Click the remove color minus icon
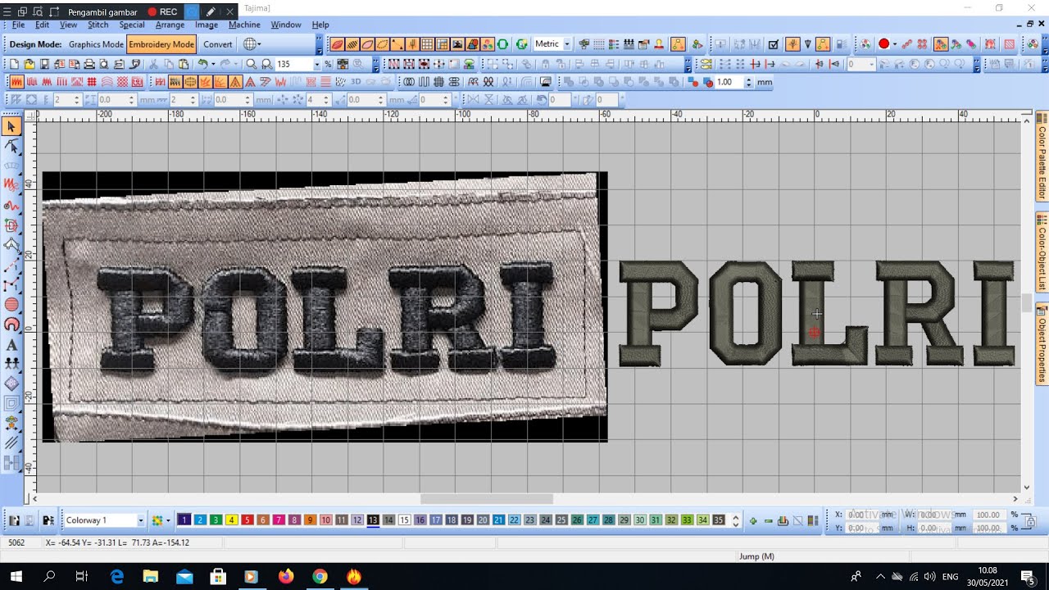1049x590 pixels. point(768,520)
